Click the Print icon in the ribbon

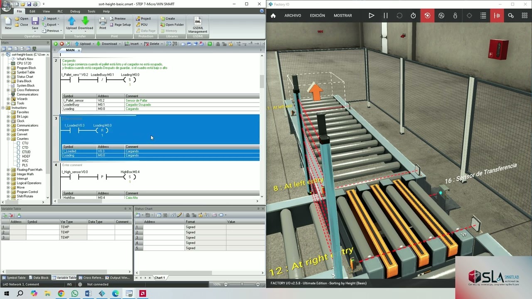point(103,23)
